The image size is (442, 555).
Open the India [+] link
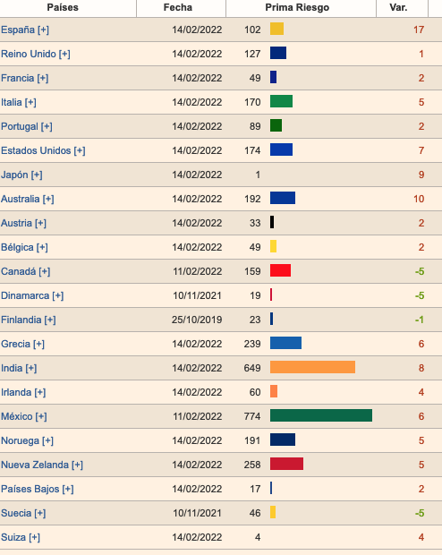tap(19, 368)
